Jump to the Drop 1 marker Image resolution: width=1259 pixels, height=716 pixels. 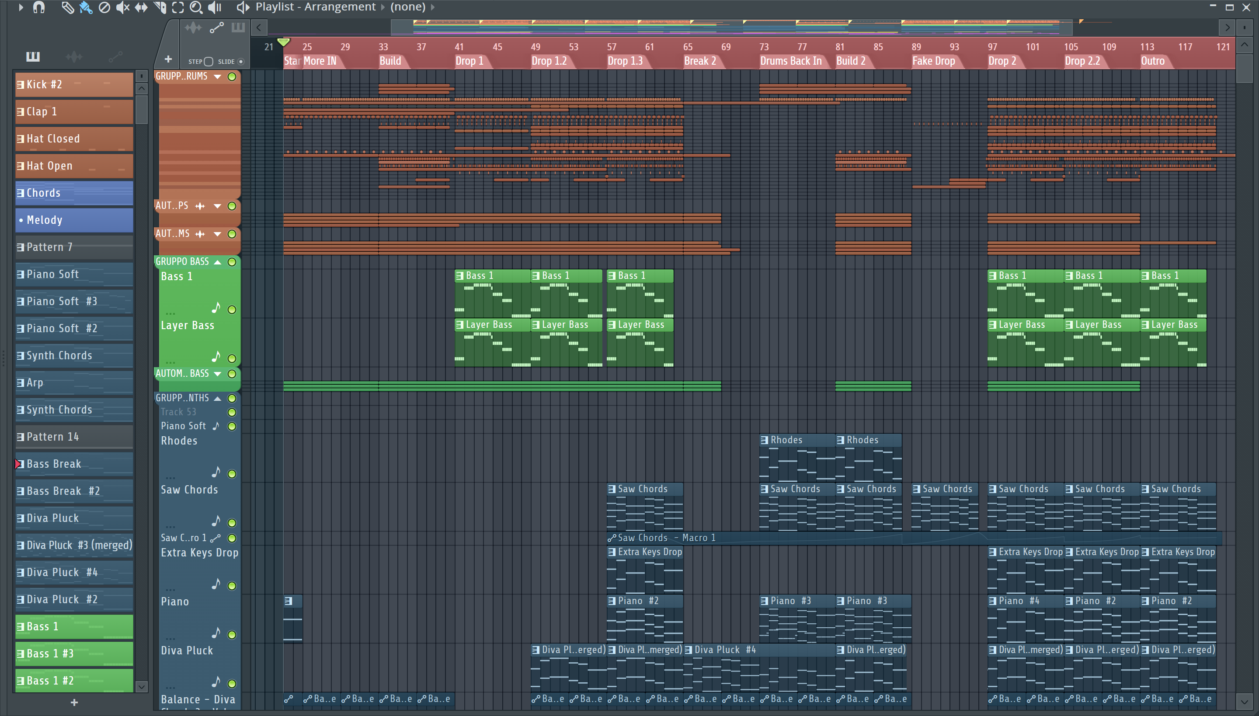click(469, 61)
